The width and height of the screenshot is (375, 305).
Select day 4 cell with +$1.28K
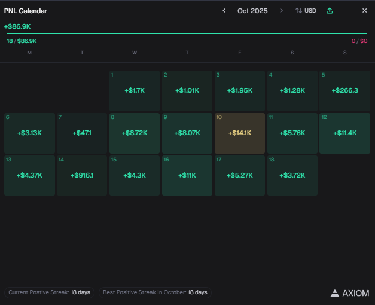292,91
